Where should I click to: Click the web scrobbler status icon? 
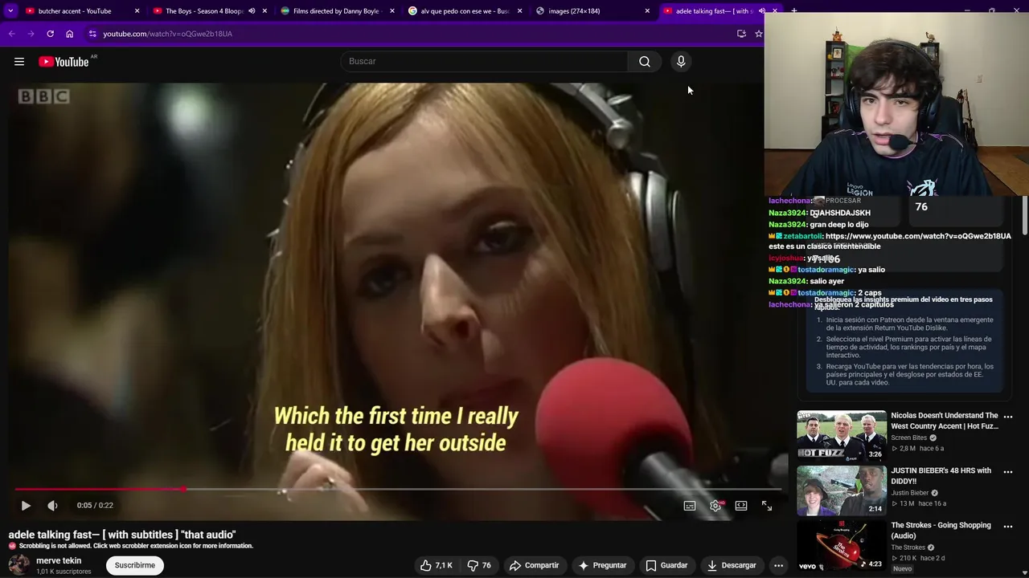click(x=12, y=546)
